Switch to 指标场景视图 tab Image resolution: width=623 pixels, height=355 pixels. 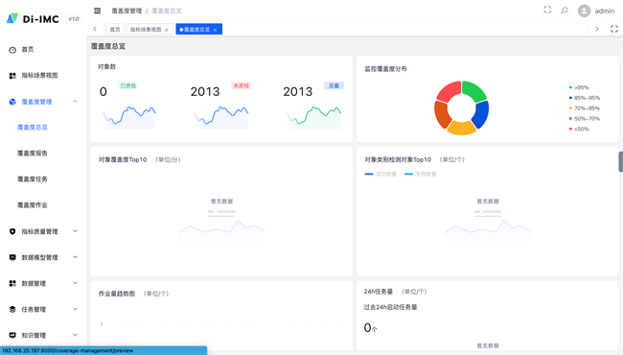(x=146, y=30)
